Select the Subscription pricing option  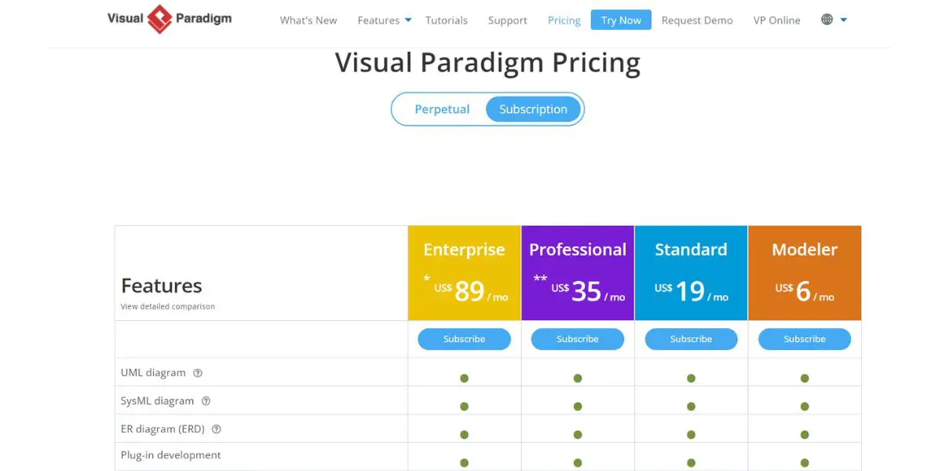(x=533, y=109)
